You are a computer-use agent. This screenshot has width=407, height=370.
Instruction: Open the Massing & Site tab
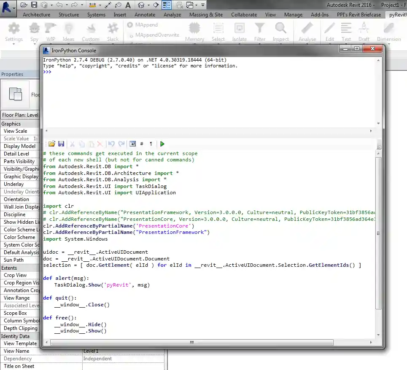coord(206,14)
